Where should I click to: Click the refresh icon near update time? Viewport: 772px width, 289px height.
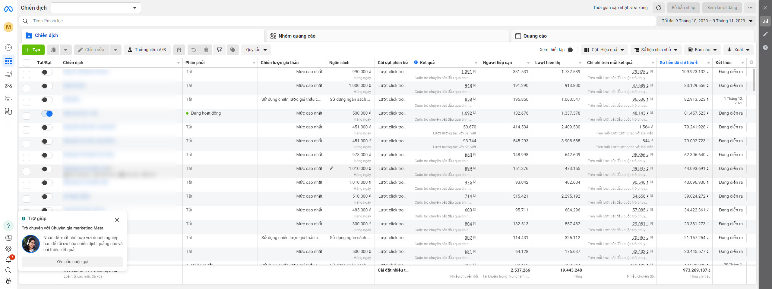coord(659,8)
